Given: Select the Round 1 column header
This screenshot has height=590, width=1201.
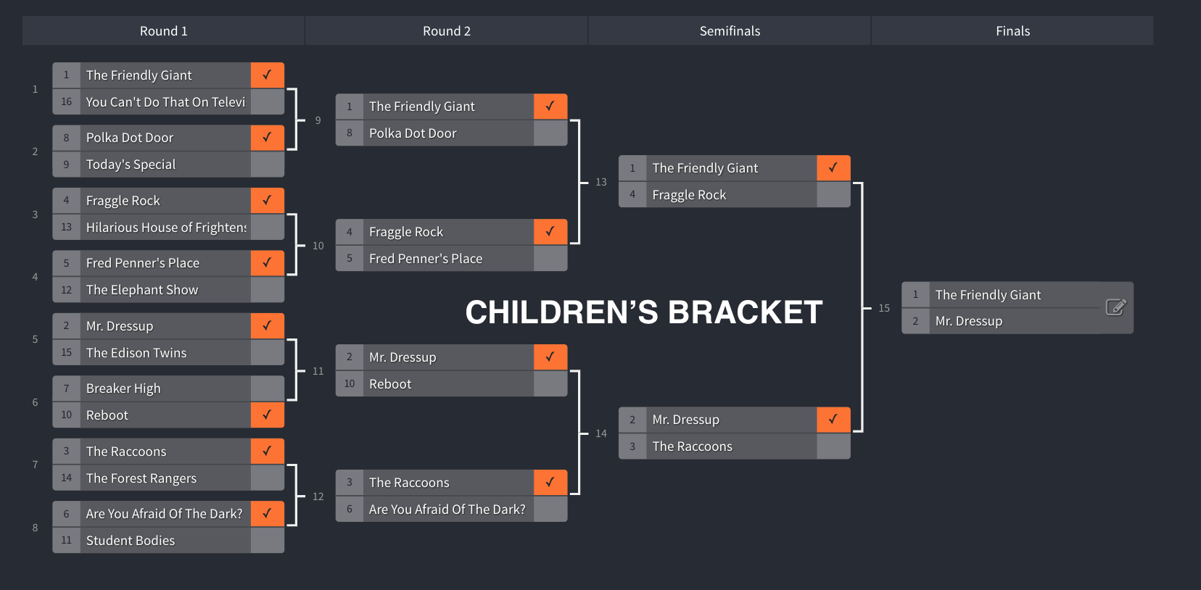Looking at the screenshot, I should tap(163, 31).
